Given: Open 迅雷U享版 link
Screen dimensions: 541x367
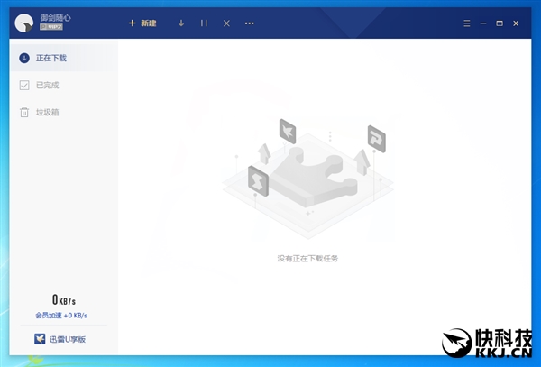Looking at the screenshot, I should pos(68,339).
